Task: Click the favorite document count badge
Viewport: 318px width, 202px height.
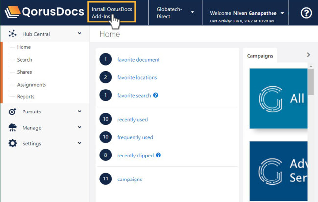Action: tap(106, 59)
